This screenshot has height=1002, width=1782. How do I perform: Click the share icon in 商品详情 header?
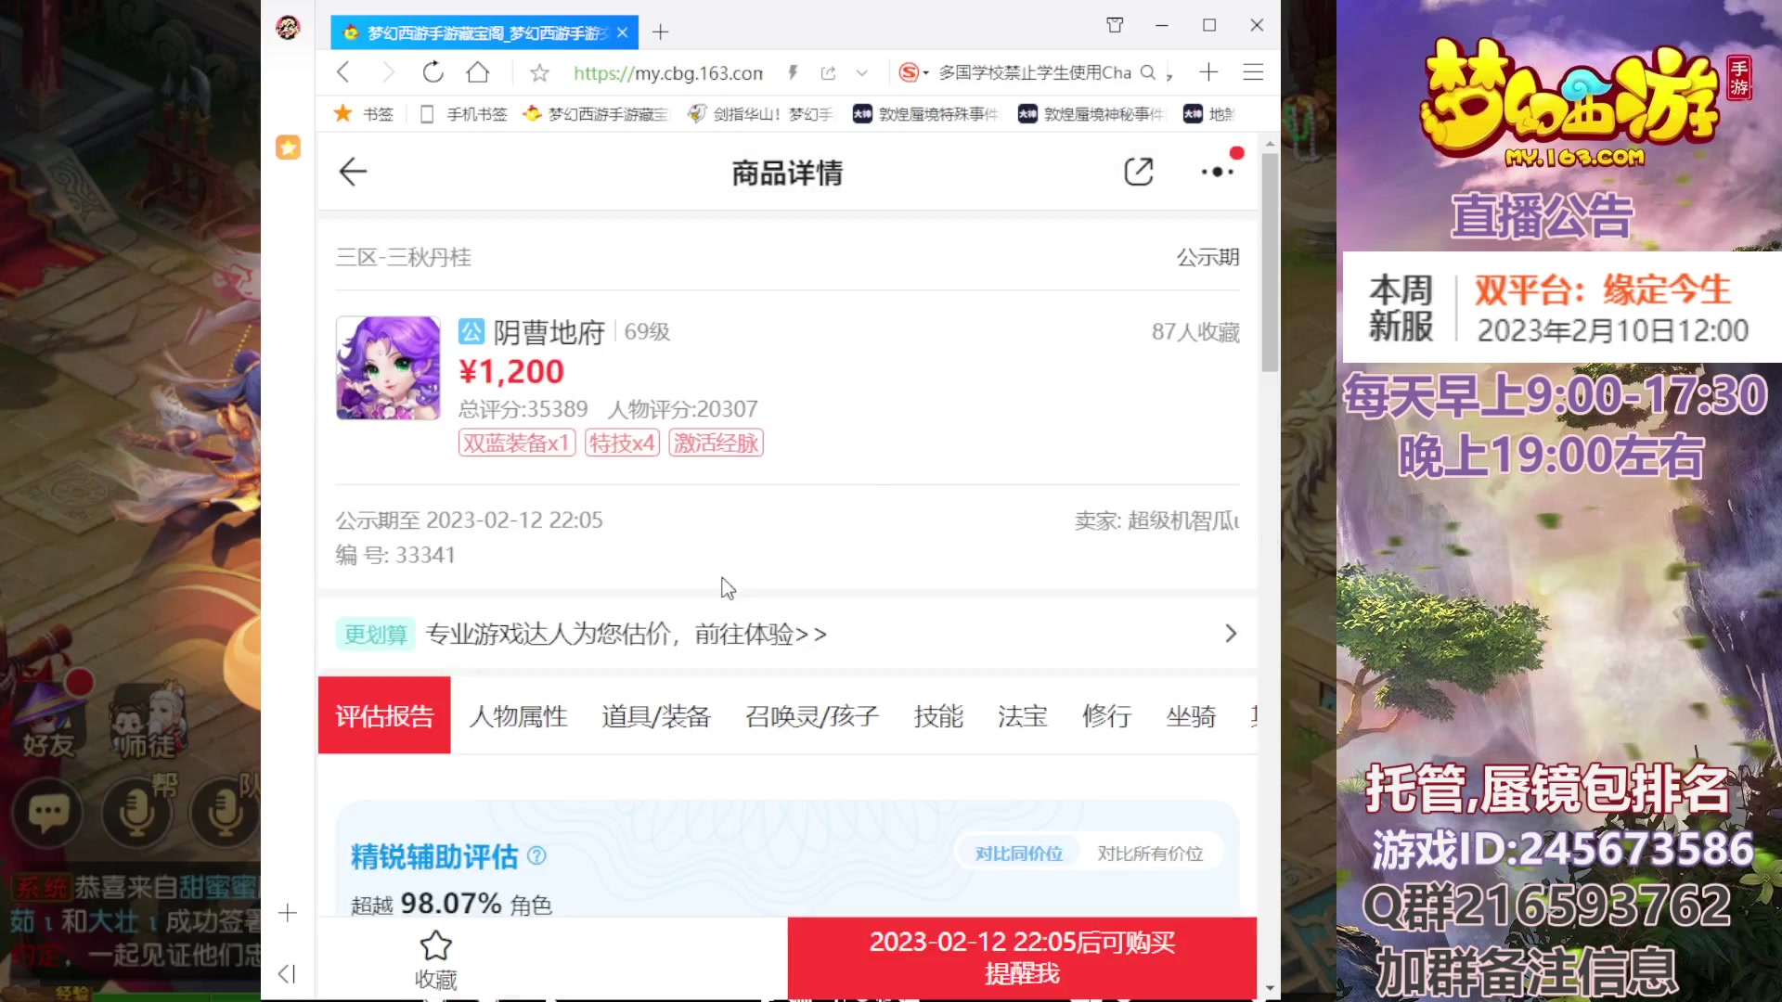pos(1139,172)
